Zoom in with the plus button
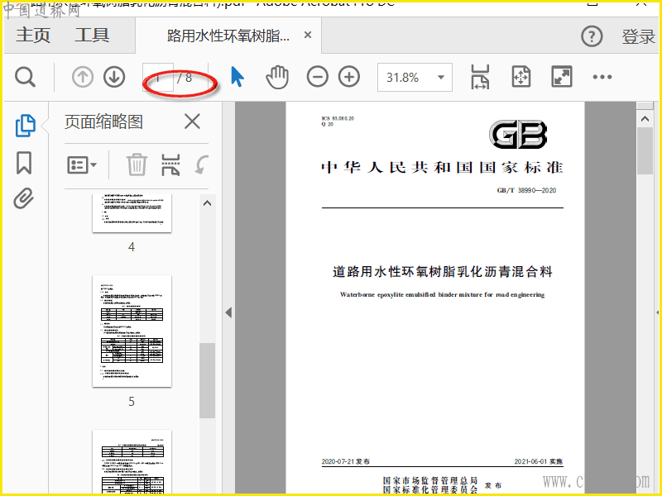Screen dimensions: 662x496 coord(349,77)
